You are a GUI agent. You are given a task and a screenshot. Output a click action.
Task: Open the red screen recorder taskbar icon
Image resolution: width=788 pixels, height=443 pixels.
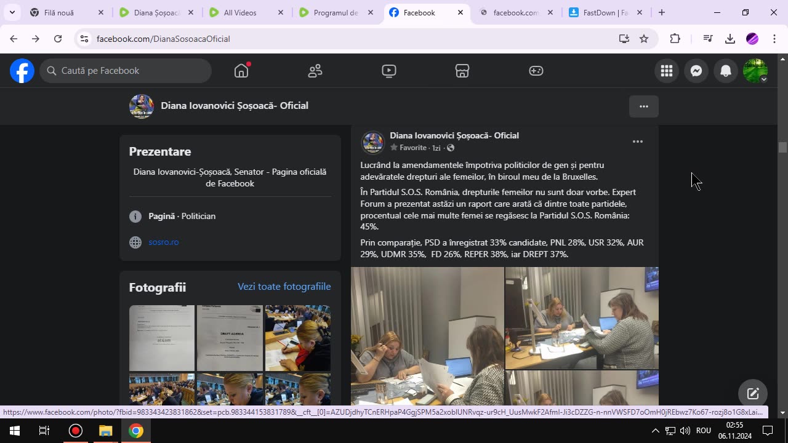pos(76,431)
